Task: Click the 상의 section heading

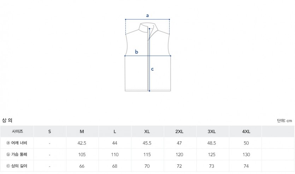Action: tap(7, 120)
